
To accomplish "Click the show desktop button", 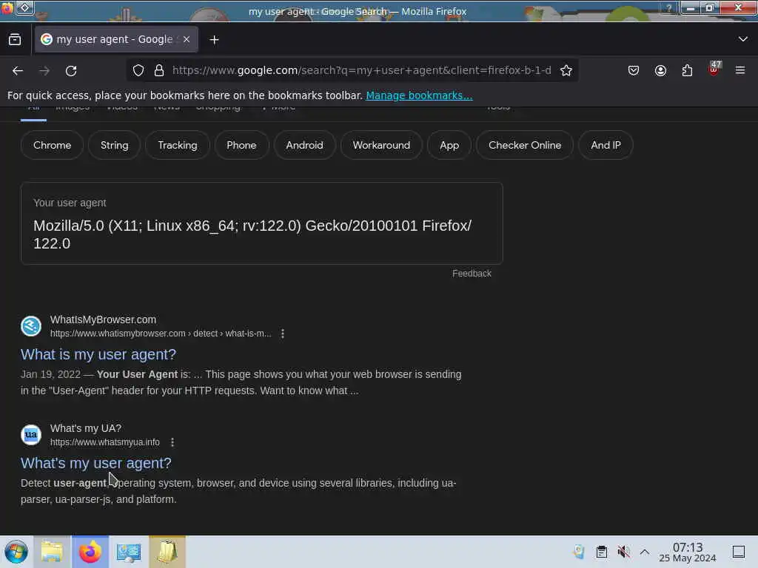I will click(739, 552).
